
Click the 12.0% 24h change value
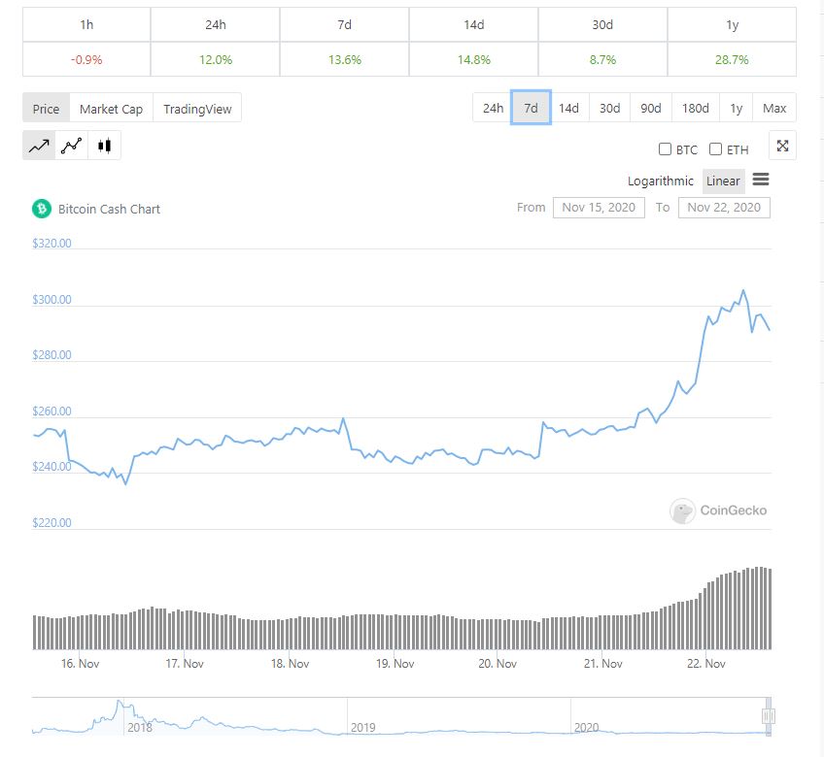(x=216, y=59)
